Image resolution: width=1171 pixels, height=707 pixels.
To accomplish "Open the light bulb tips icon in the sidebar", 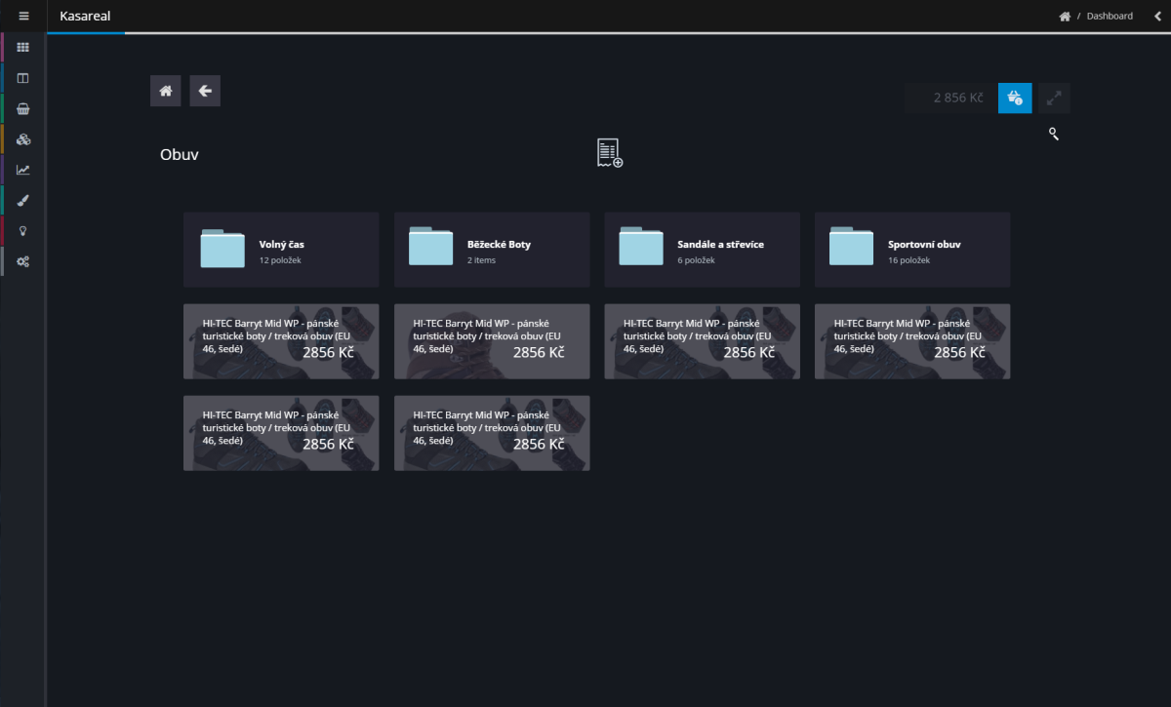I will 23,230.
